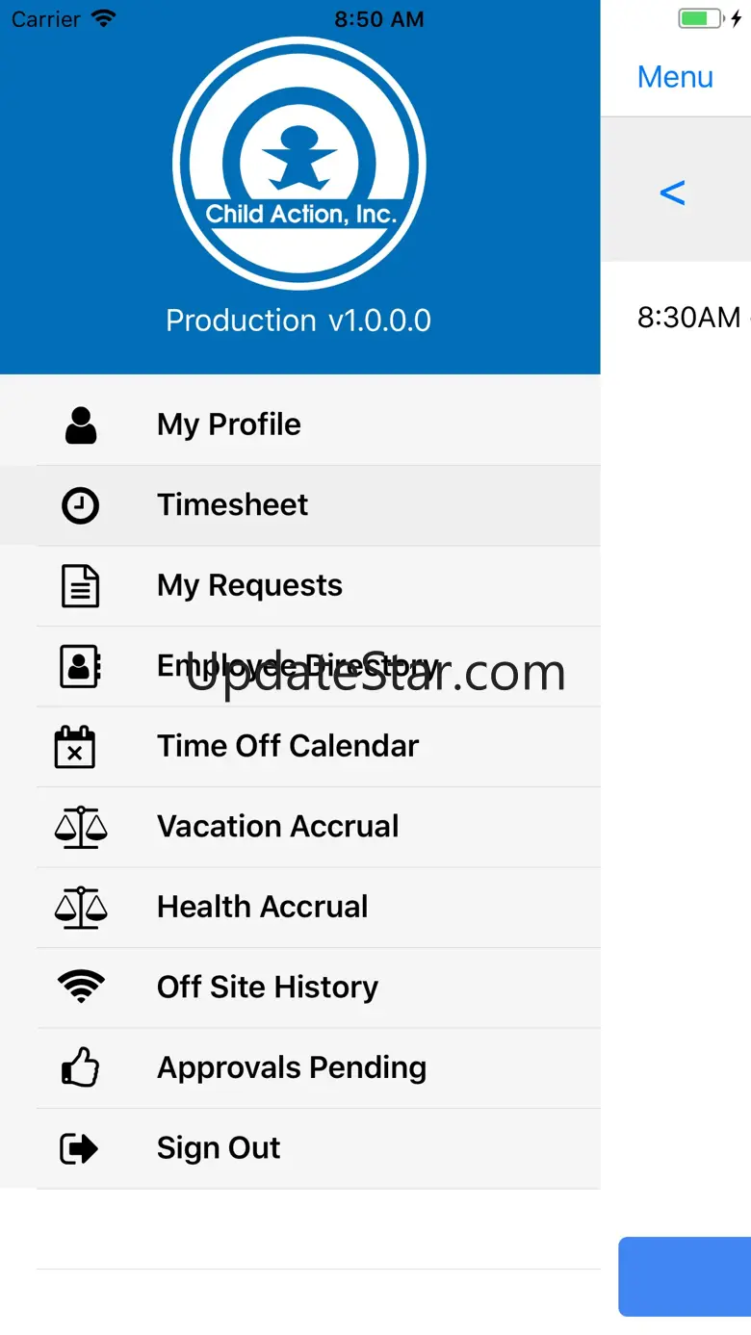751x1335 pixels.
Task: Click the Off Site History wifi icon
Action: point(81,987)
